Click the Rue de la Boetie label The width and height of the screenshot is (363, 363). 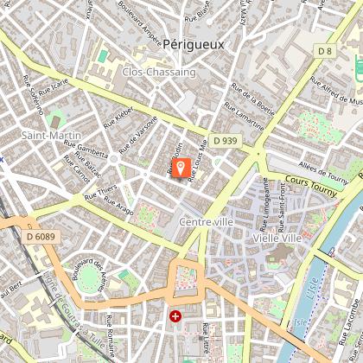tap(253, 99)
